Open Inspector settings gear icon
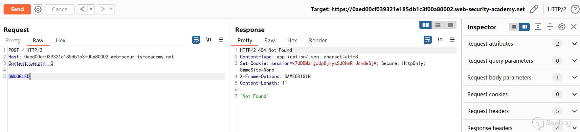This screenshot has width=580, height=132. coord(562,27)
